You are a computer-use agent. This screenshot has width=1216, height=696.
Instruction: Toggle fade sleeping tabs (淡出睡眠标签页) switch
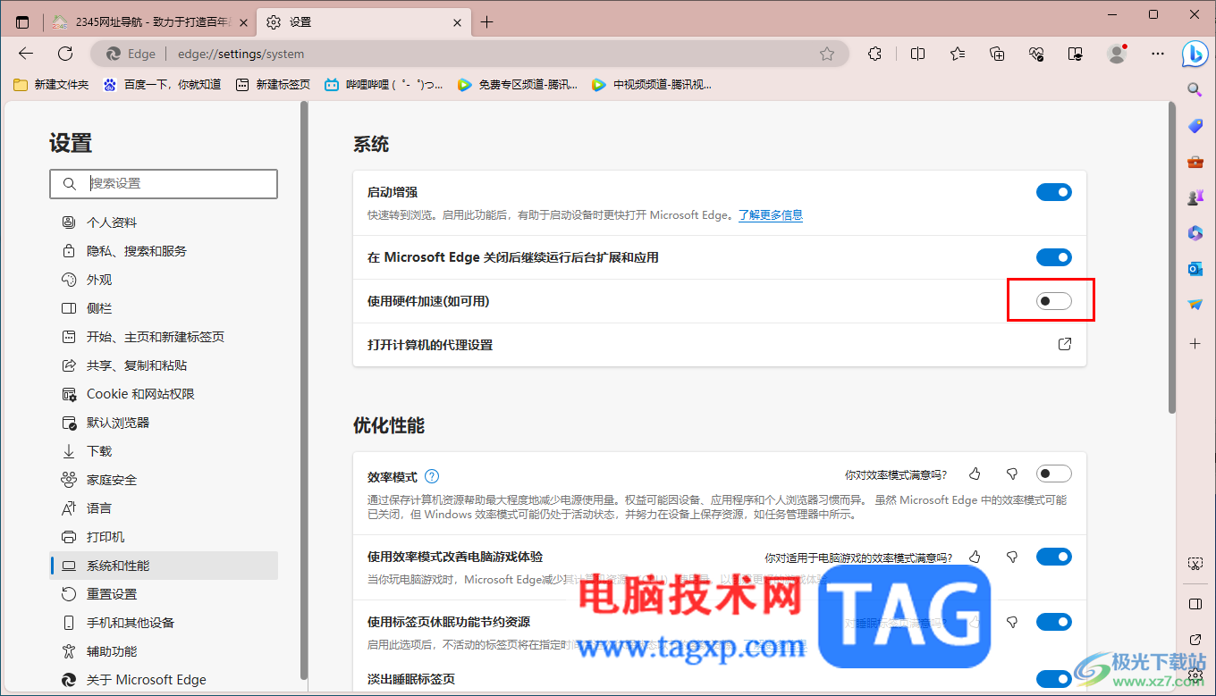pos(1054,680)
